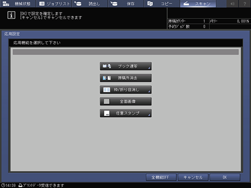The image size is (251, 188).
Task: Click the 任意スタンプ stamp page icon
Action: [x=107, y=113]
